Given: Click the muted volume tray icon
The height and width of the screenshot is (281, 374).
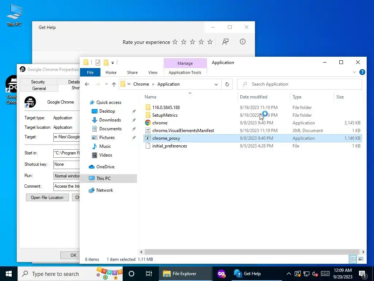Looking at the screenshot, I should point(315,274).
